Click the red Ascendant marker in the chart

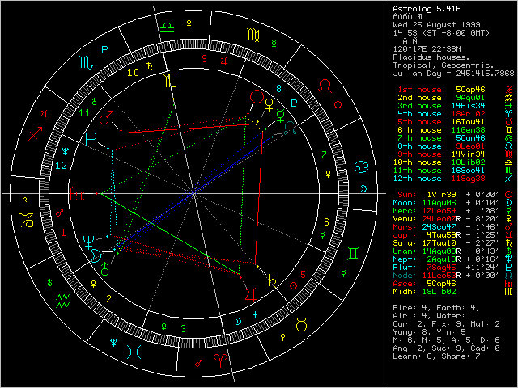click(x=77, y=195)
